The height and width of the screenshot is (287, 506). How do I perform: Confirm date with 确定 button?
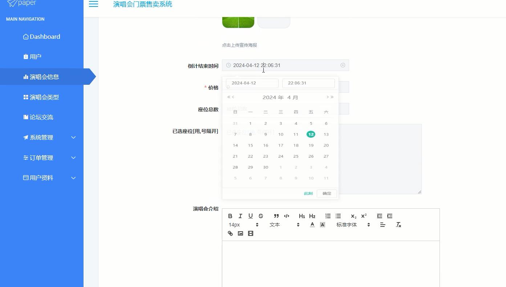[327, 194]
